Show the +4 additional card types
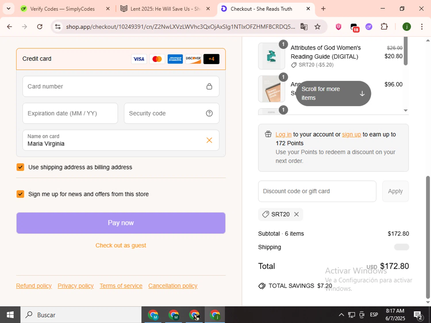The width and height of the screenshot is (431, 323). click(x=211, y=59)
